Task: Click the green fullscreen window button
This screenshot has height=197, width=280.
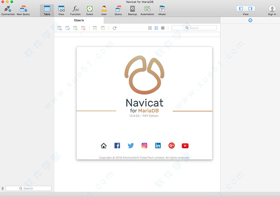Action: [12, 2]
